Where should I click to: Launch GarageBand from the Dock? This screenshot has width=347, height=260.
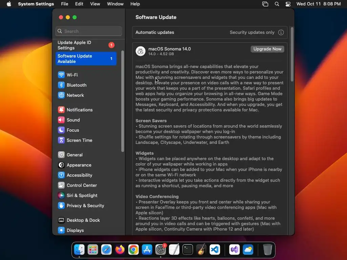pyautogui.click(x=201, y=250)
